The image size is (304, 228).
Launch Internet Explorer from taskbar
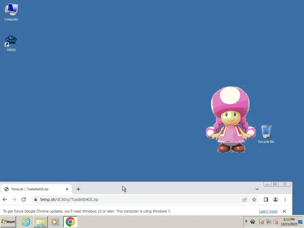coord(26,221)
